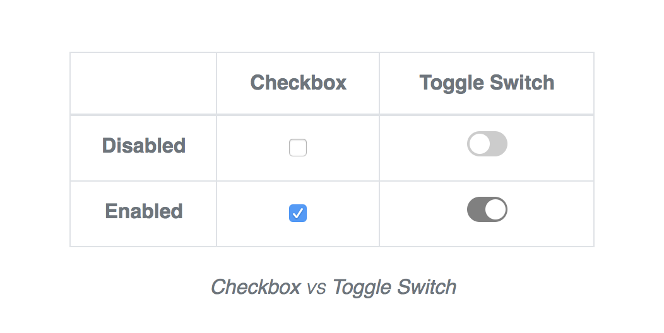Click the empty top-left table cell
The width and height of the screenshot is (664, 333).
click(x=143, y=83)
